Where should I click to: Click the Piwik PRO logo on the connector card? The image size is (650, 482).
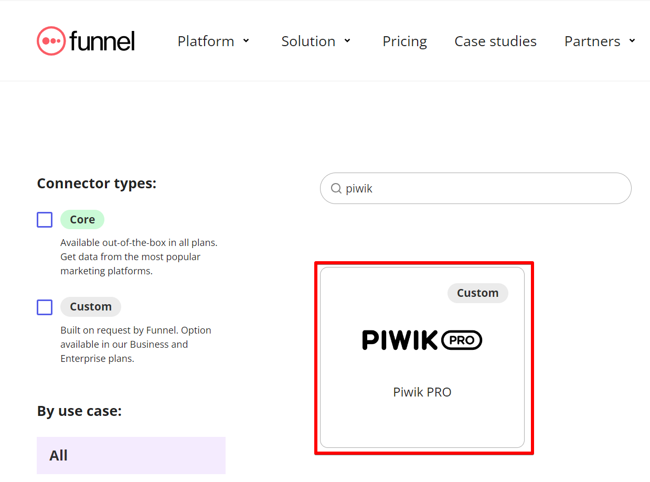pos(422,340)
